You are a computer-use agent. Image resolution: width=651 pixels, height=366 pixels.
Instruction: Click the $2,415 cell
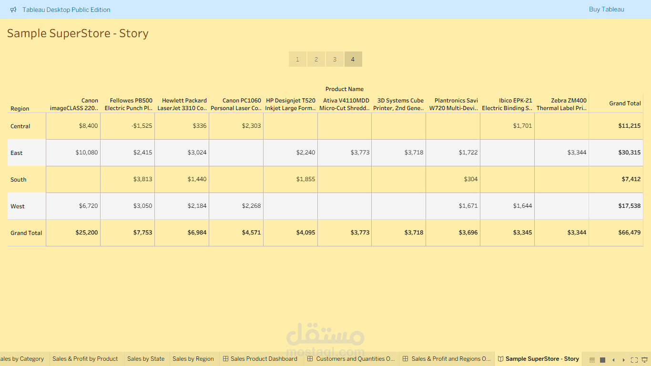tap(128, 152)
